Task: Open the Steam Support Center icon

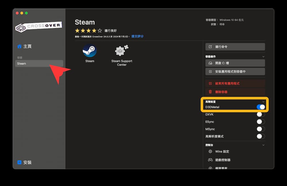Action: click(x=121, y=51)
